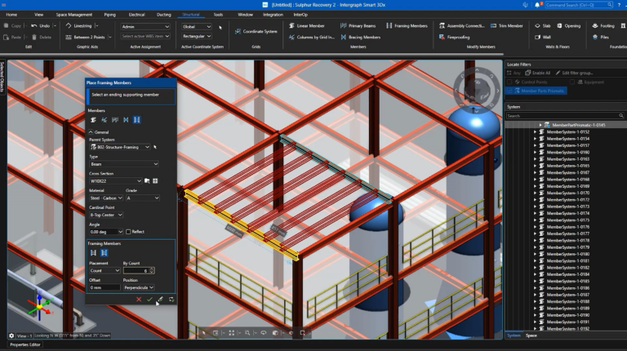This screenshot has width=627, height=351.
Task: Select the Footing tool
Action: pyautogui.click(x=603, y=25)
